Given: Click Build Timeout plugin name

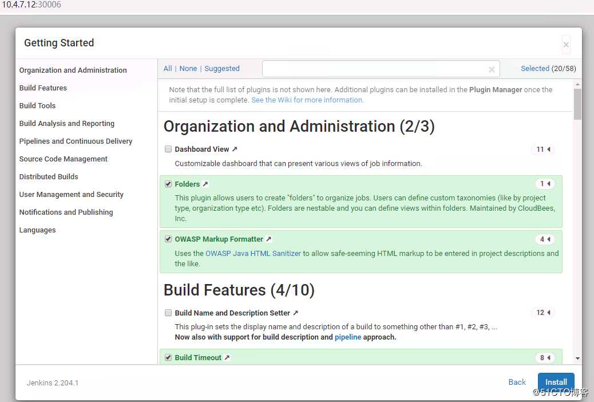Looking at the screenshot, I should tap(198, 358).
